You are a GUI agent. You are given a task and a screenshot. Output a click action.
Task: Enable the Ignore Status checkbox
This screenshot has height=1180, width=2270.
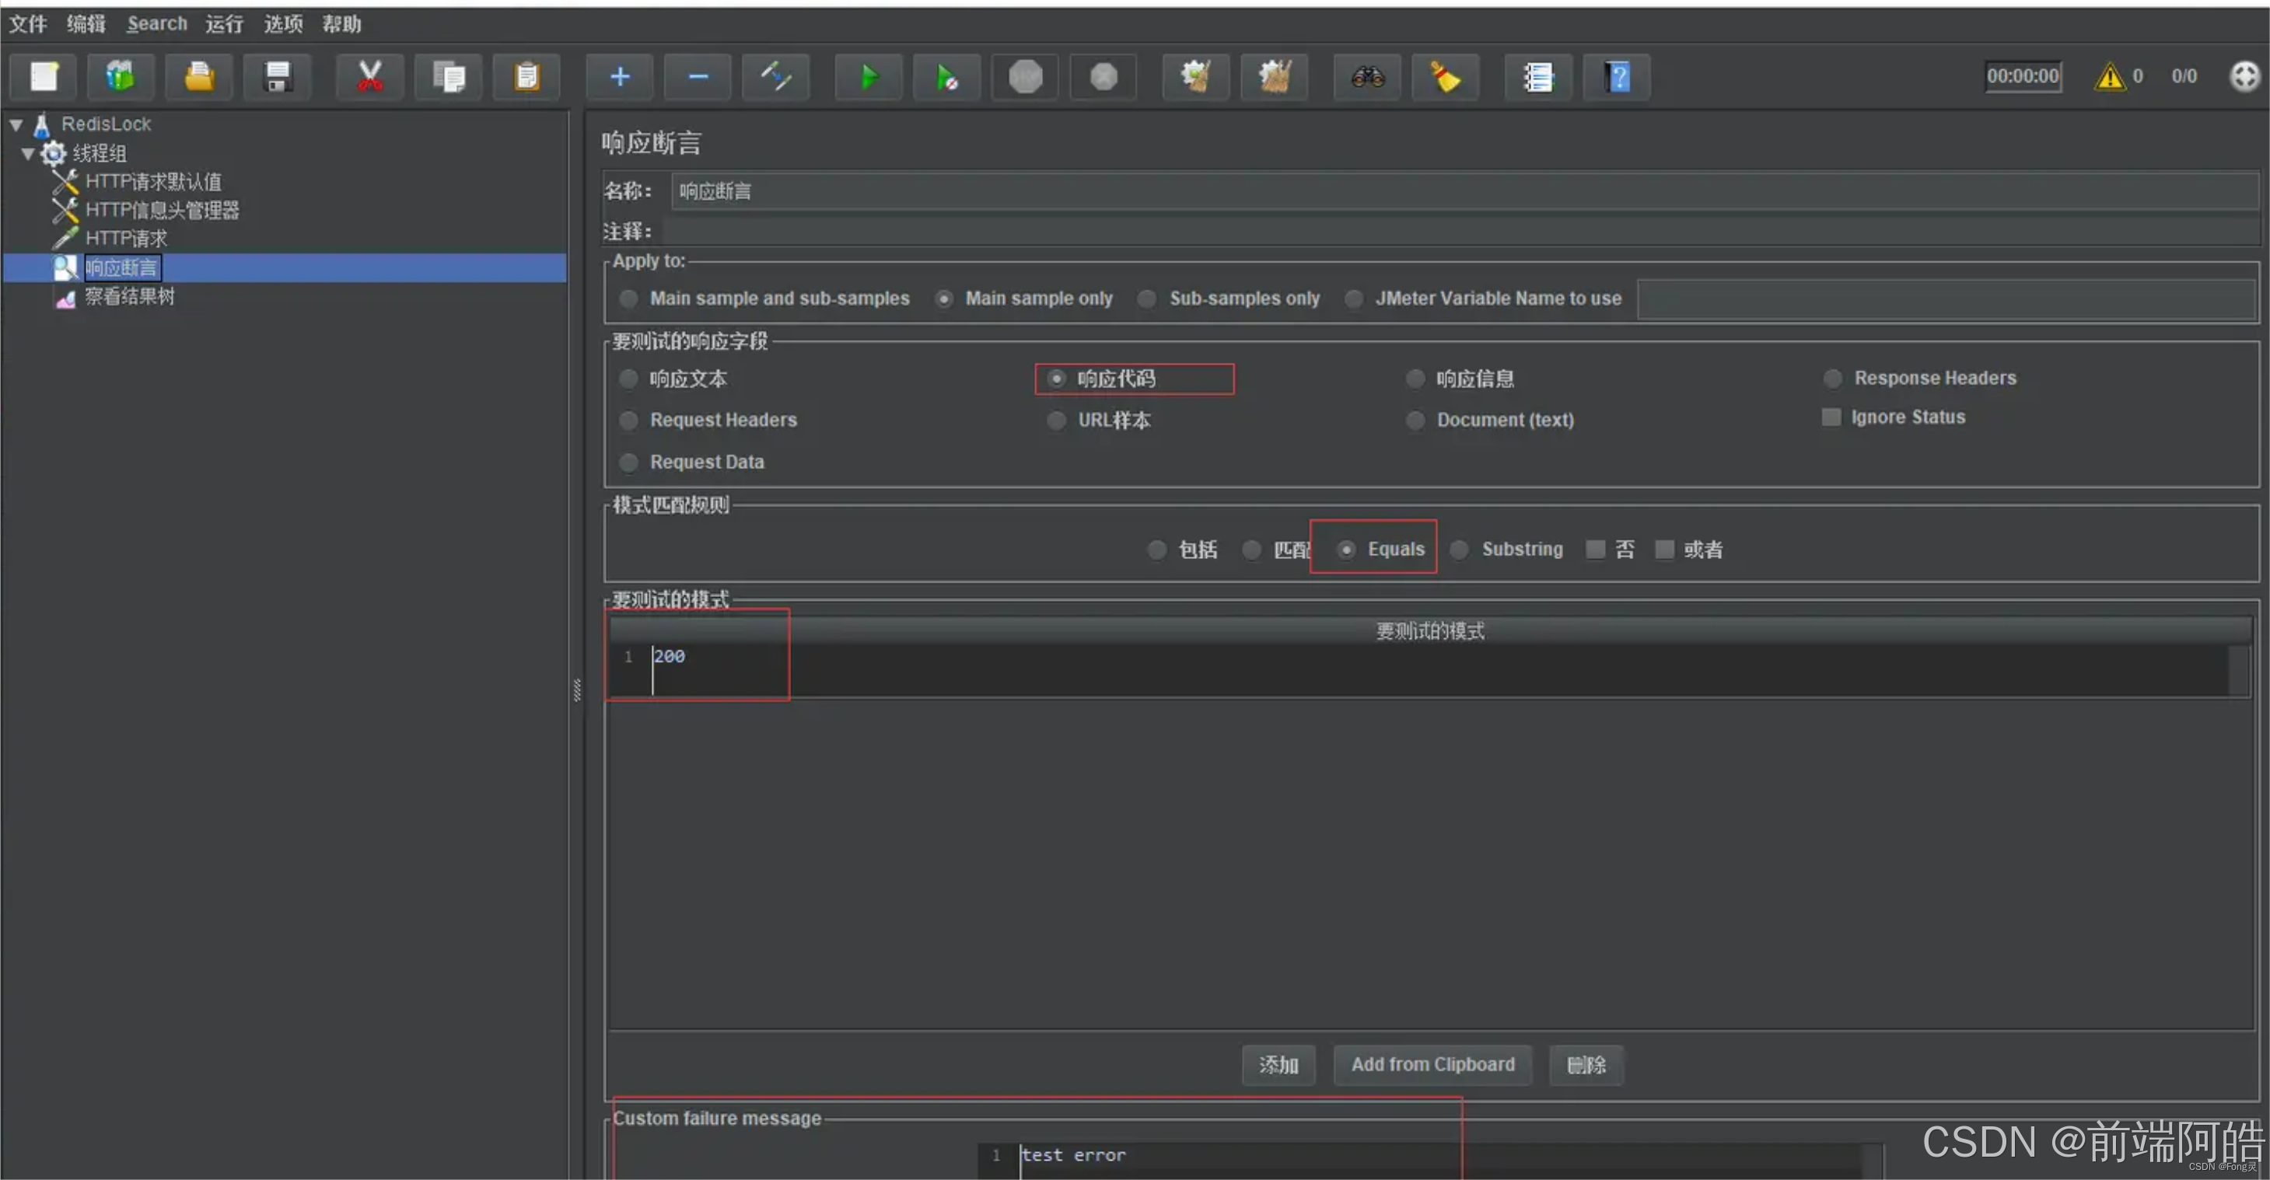[x=1831, y=417]
